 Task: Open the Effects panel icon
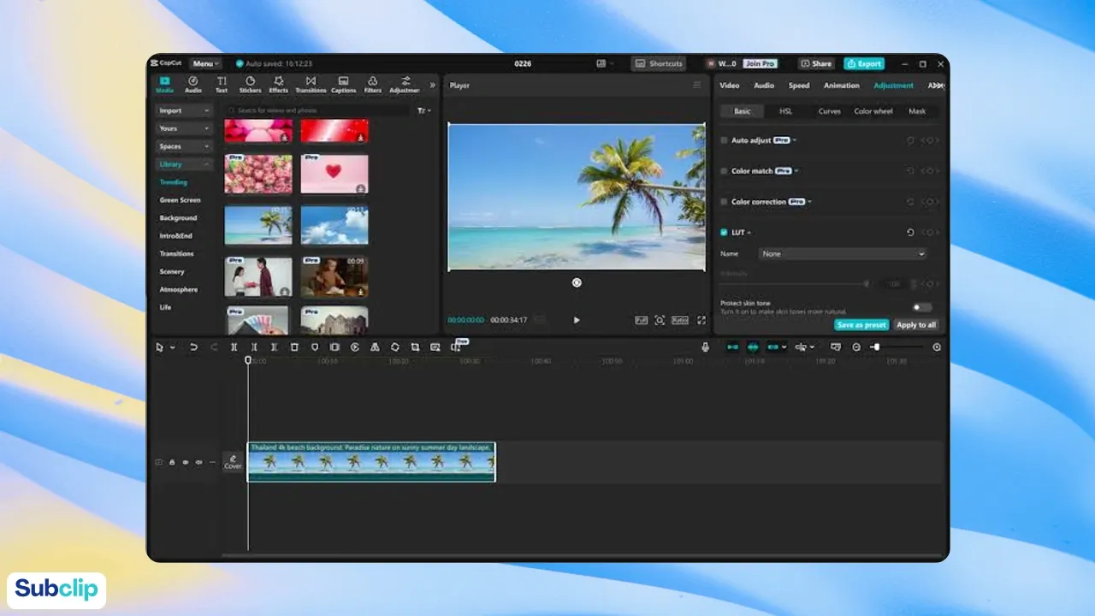[x=279, y=85]
